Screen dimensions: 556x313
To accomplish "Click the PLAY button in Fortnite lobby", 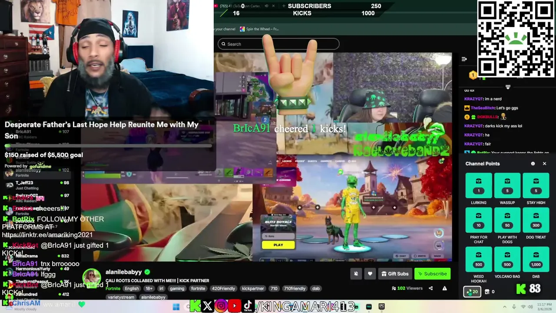I will click(278, 245).
